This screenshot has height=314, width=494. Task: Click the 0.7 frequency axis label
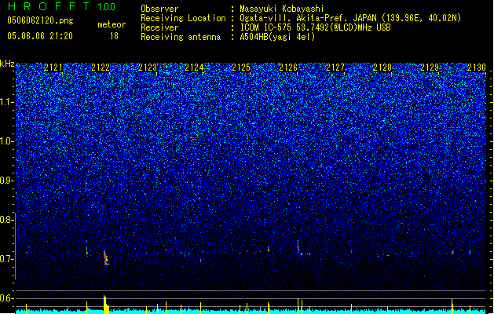[6, 259]
